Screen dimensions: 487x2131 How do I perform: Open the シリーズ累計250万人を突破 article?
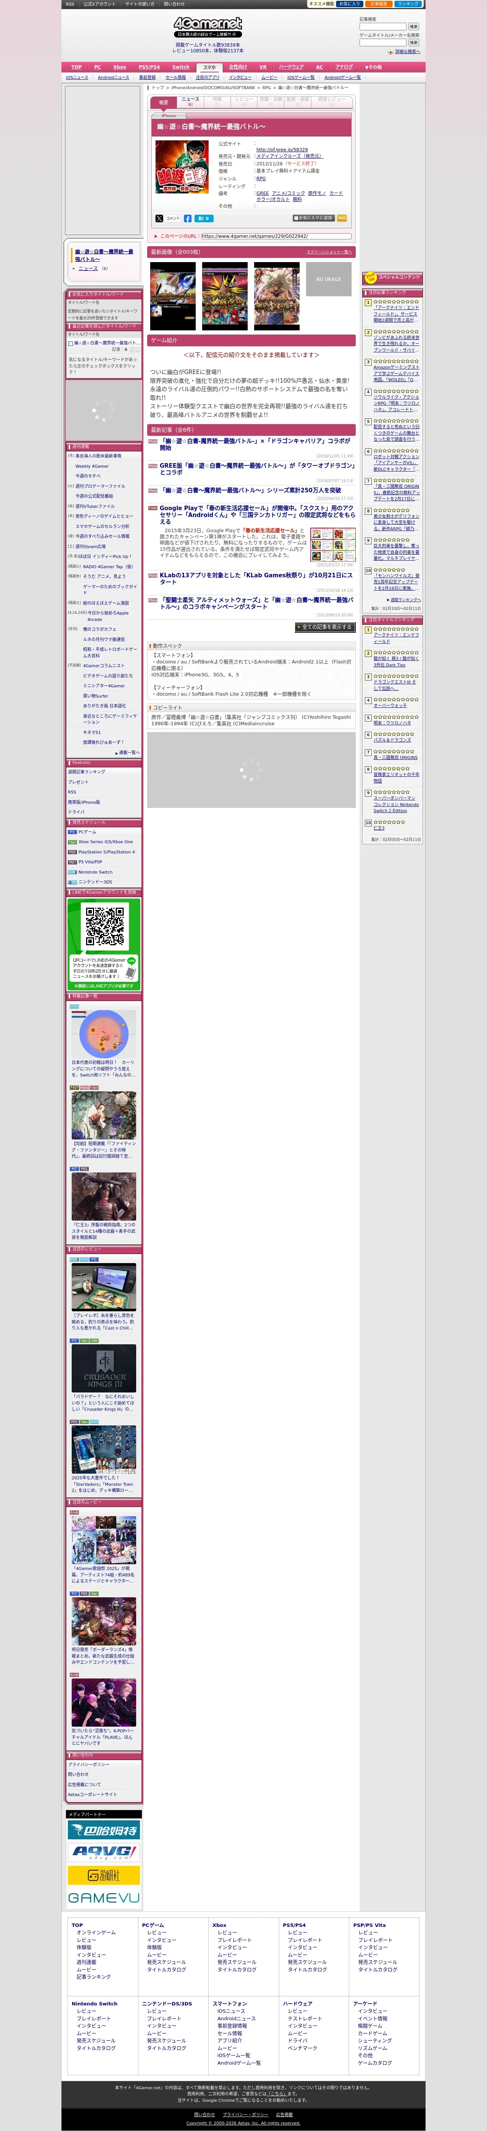click(251, 490)
